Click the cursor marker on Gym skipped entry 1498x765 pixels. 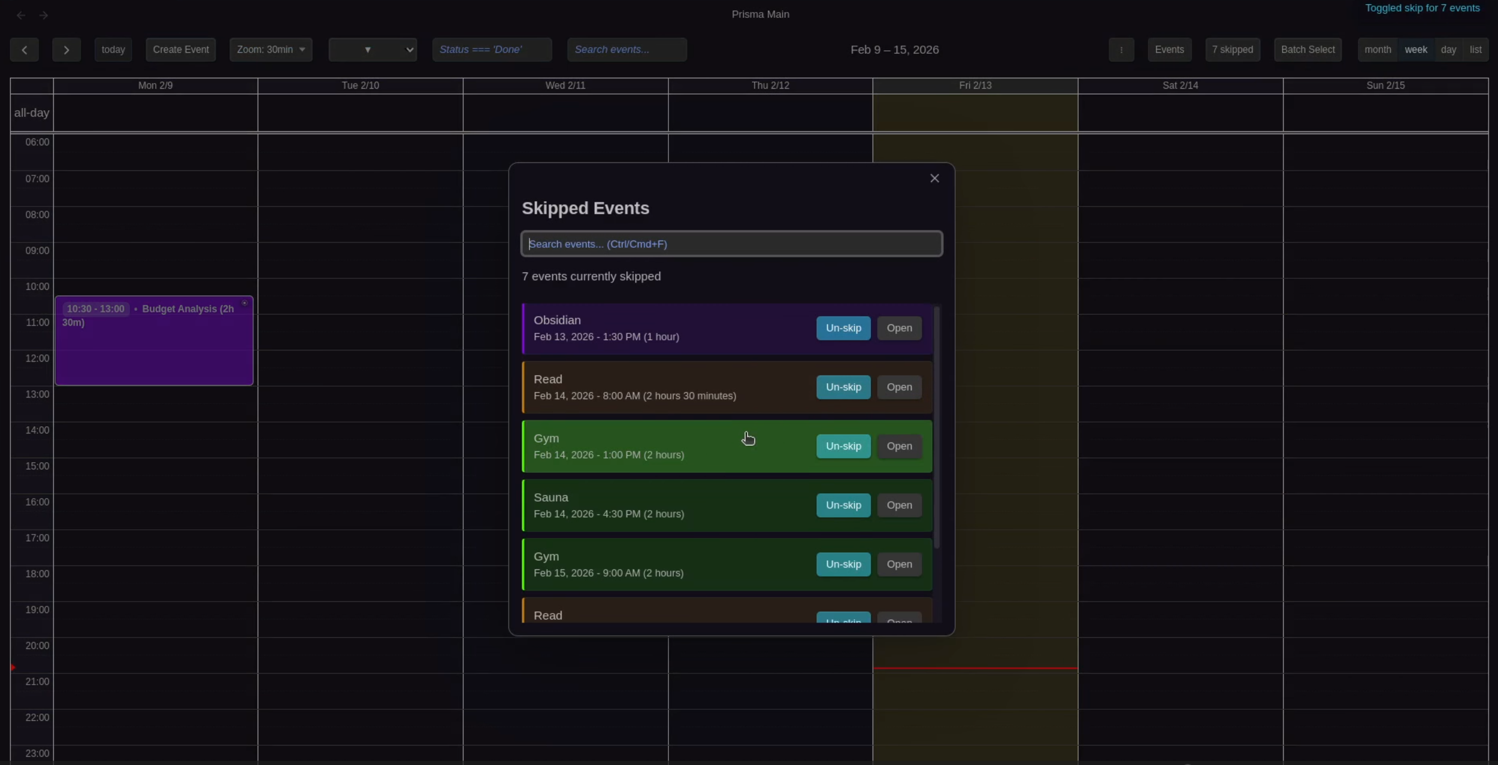[748, 438]
